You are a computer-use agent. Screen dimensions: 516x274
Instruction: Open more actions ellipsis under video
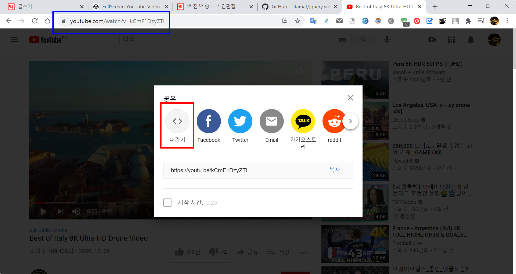pyautogui.click(x=303, y=253)
